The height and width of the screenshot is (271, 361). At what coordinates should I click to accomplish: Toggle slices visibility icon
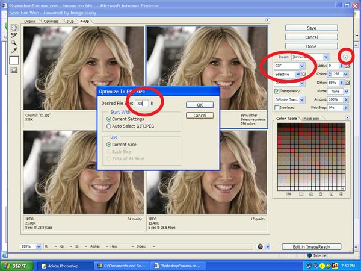[13, 70]
